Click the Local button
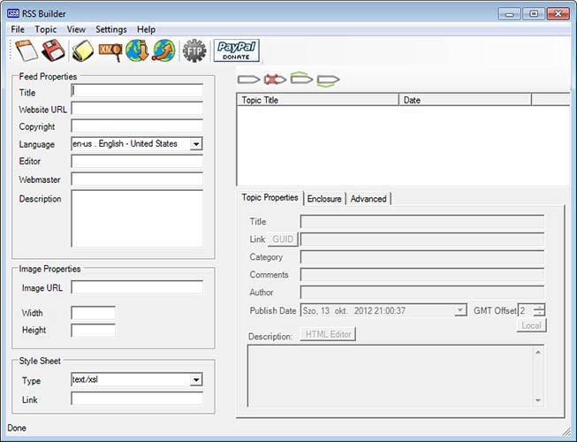This screenshot has width=577, height=442. coord(531,325)
